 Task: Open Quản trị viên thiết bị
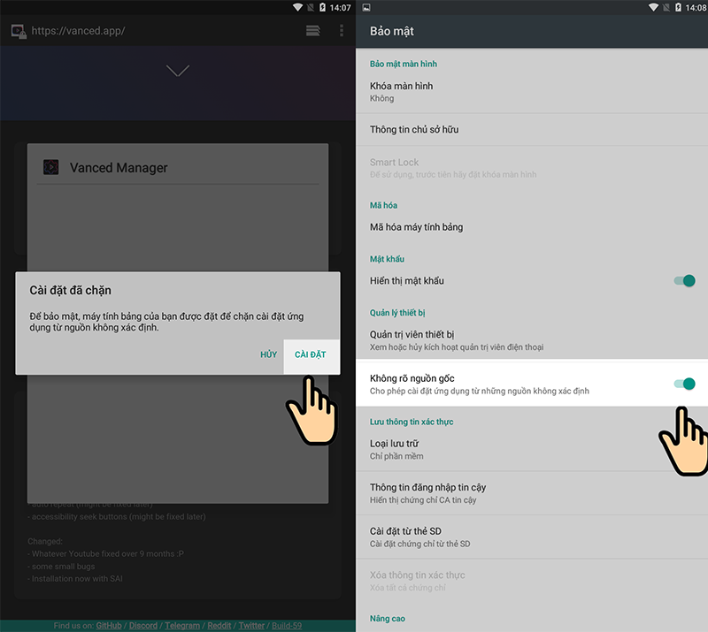(x=532, y=340)
